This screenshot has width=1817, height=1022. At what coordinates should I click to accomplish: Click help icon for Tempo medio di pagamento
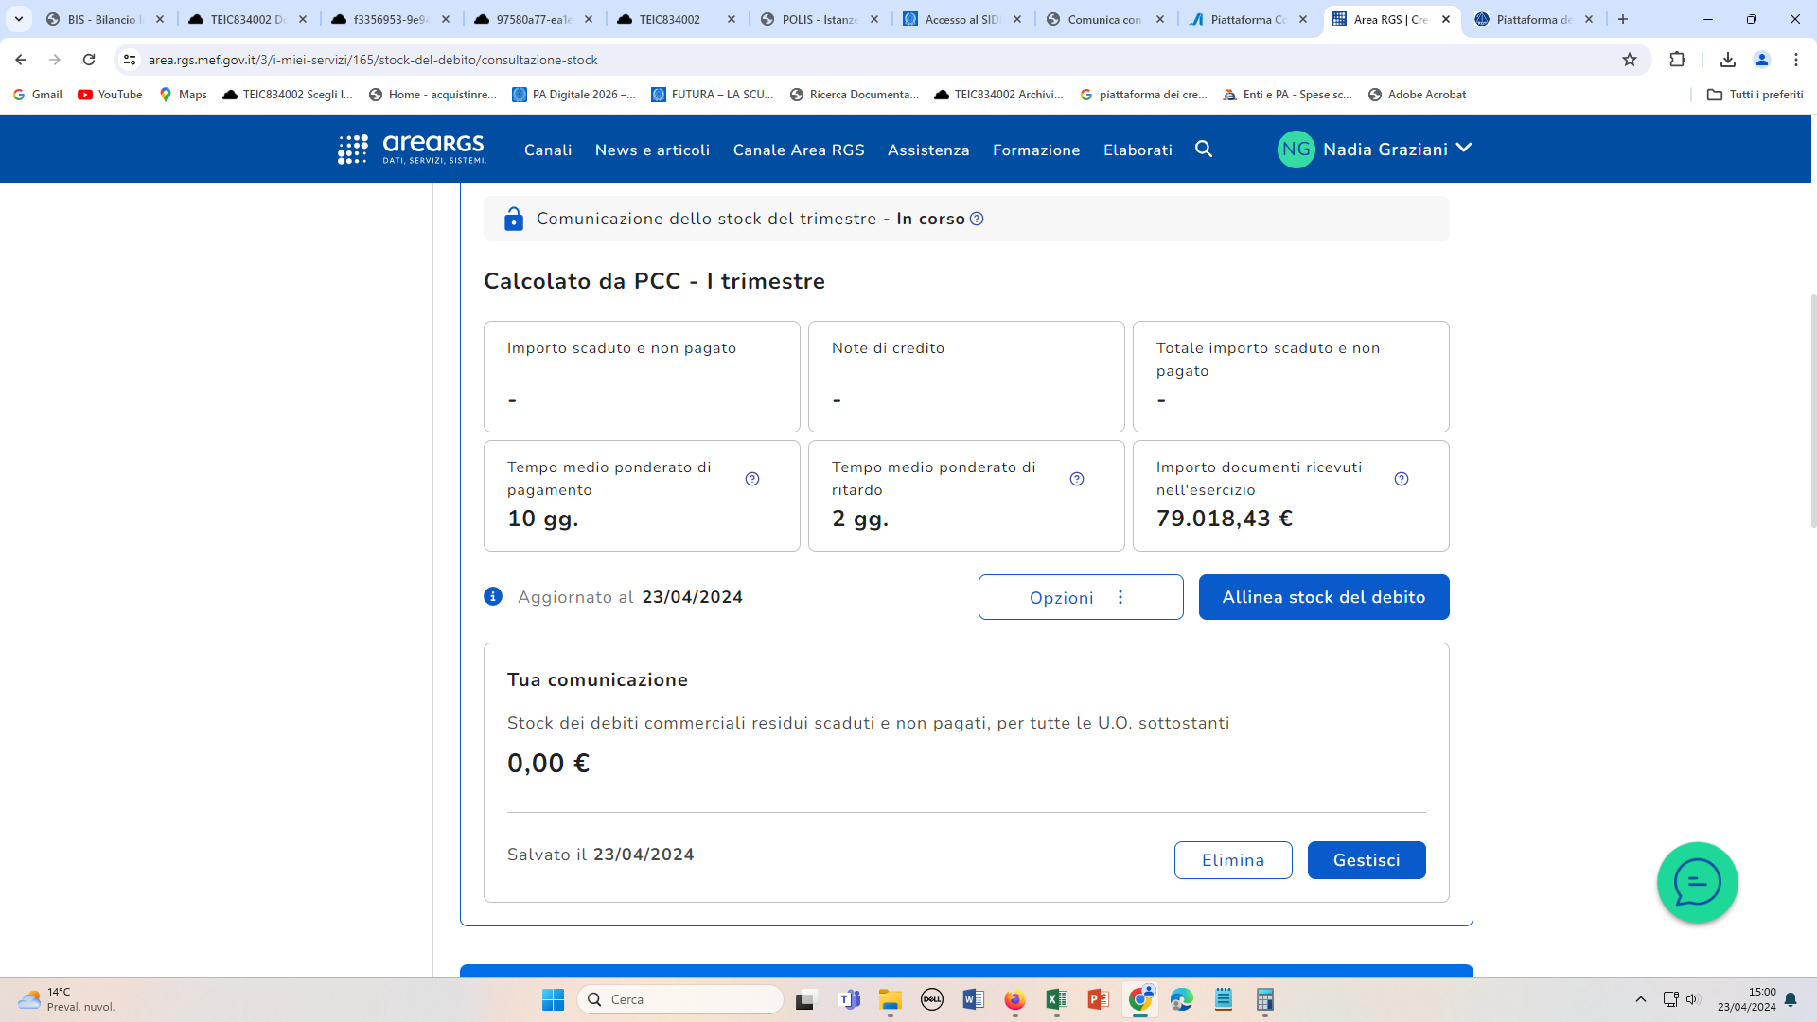752,479
